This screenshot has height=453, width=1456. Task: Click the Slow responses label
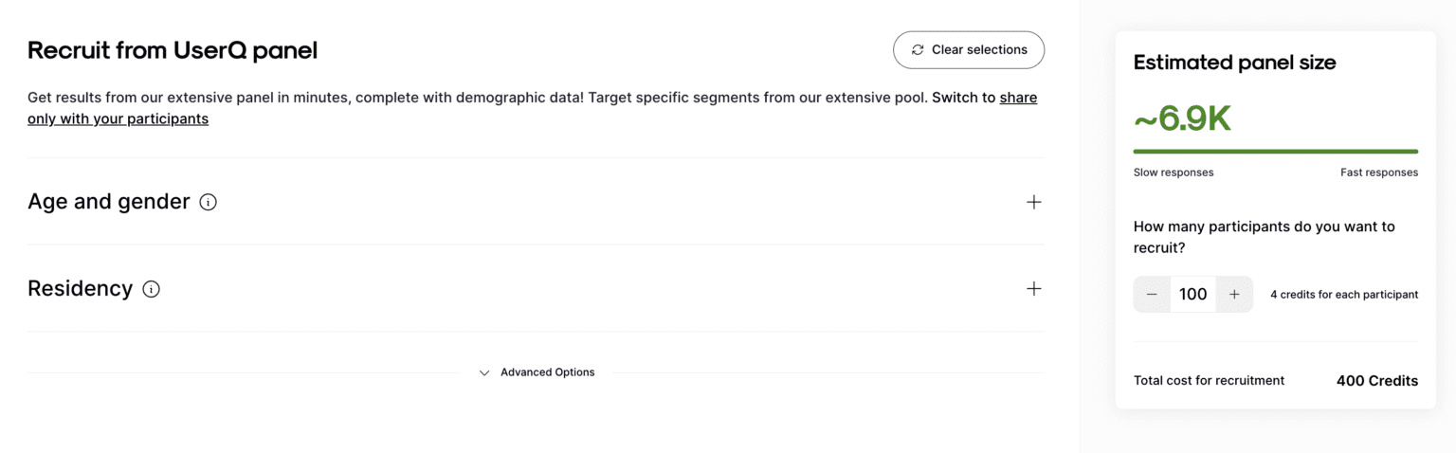(1174, 172)
